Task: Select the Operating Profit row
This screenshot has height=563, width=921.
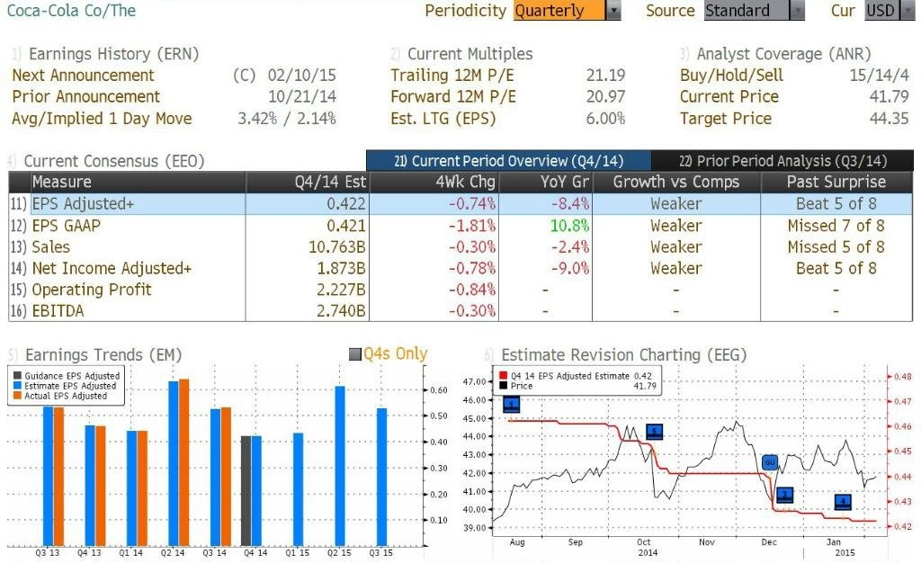Action: click(460, 290)
